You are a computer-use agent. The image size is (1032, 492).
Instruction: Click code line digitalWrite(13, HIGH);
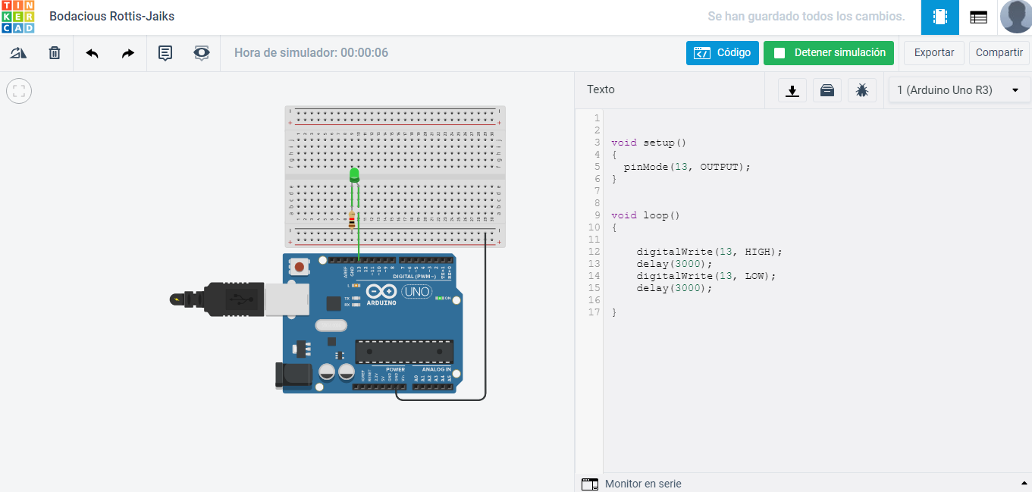tap(709, 252)
